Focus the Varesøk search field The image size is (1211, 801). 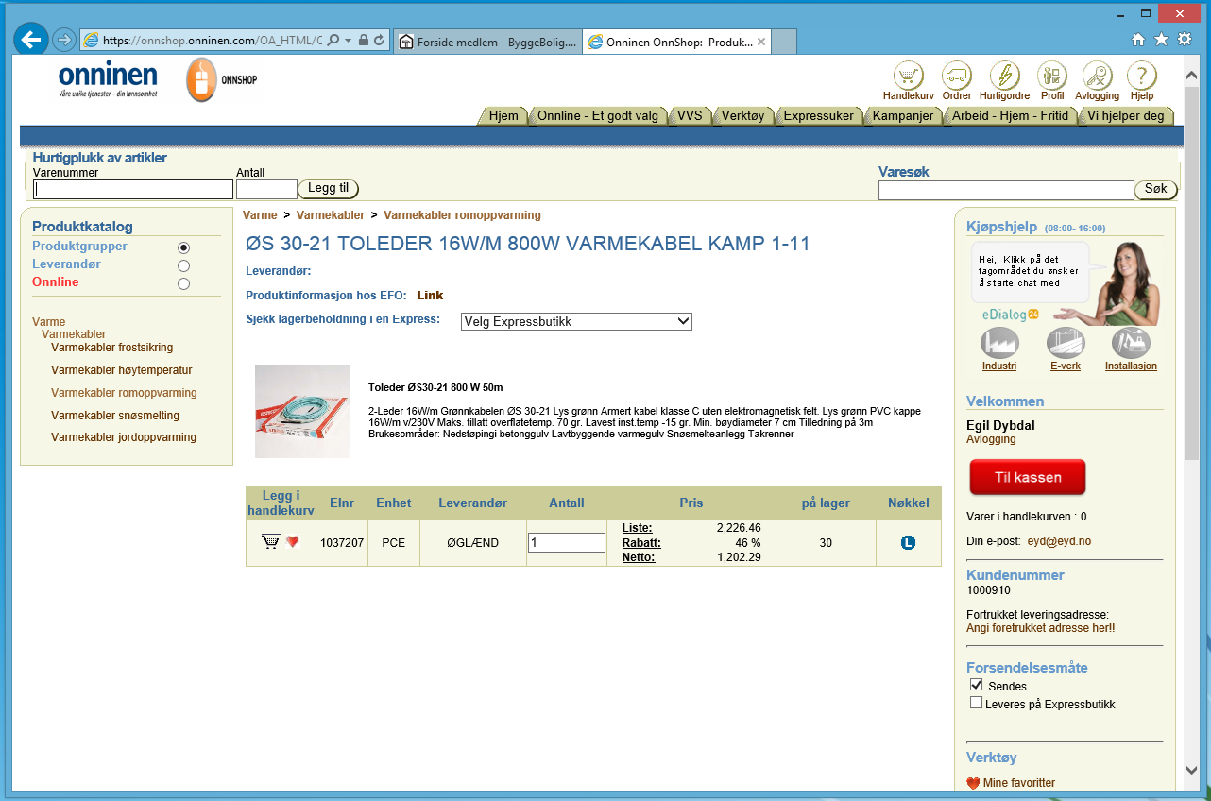[x=1006, y=190]
